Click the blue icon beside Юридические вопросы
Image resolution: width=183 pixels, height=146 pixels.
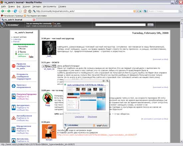pos(14,129)
